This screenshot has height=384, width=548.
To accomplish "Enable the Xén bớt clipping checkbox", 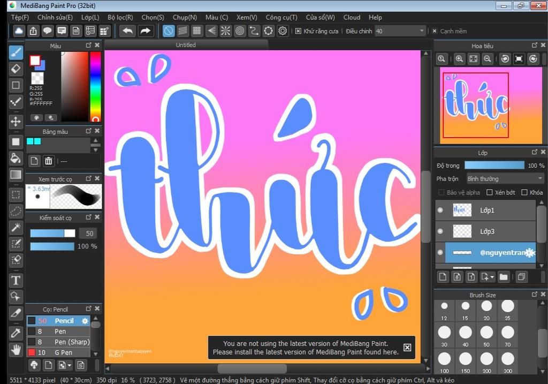I will 490,192.
